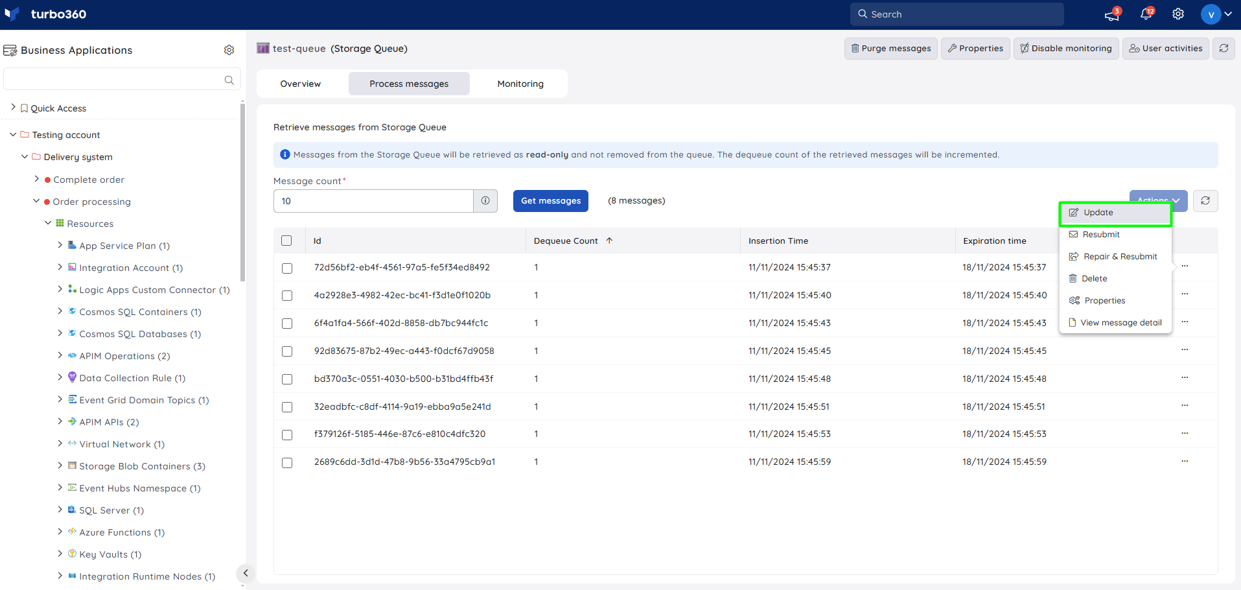Switch to Overview tab
Viewport: 1241px width, 590px height.
coord(301,84)
